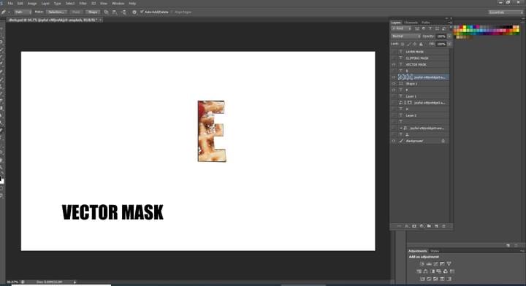Show the LAYER MASK text layer

click(x=394, y=52)
